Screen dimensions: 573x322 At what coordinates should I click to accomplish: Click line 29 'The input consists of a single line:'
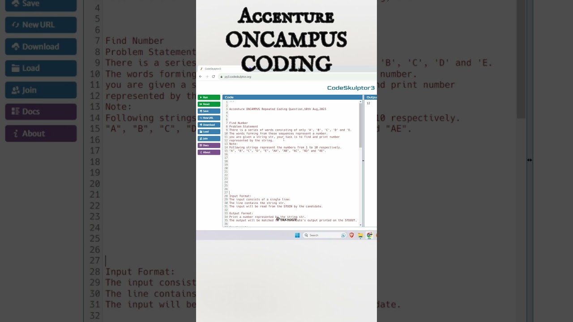260,199
